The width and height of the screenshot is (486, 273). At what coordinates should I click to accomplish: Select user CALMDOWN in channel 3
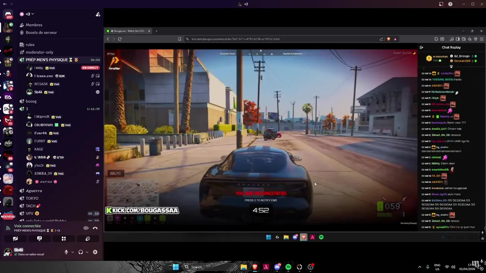coord(63,125)
